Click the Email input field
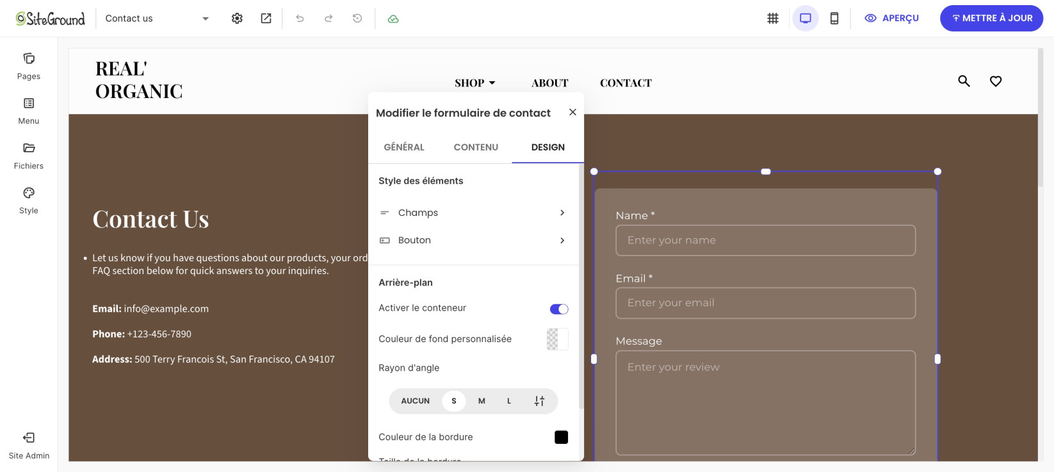 click(x=765, y=303)
